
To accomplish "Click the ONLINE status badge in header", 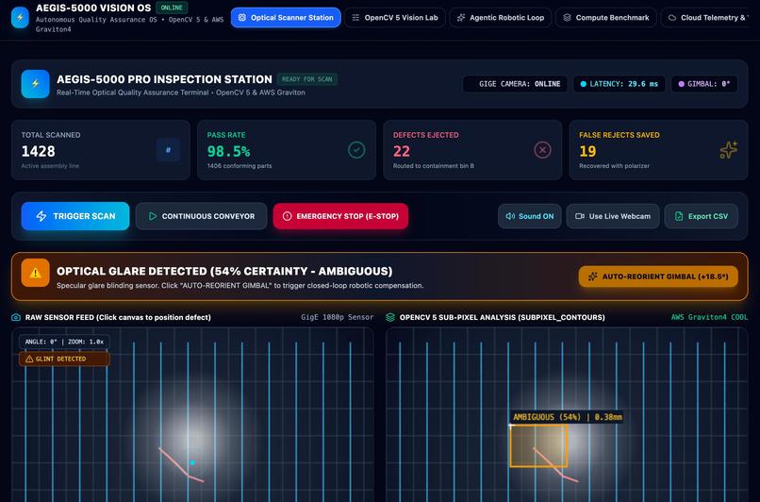I will (172, 8).
